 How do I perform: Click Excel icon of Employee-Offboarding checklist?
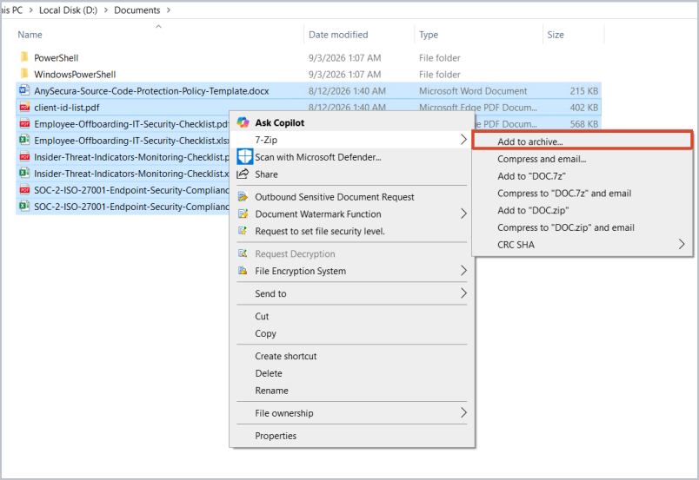[24, 141]
